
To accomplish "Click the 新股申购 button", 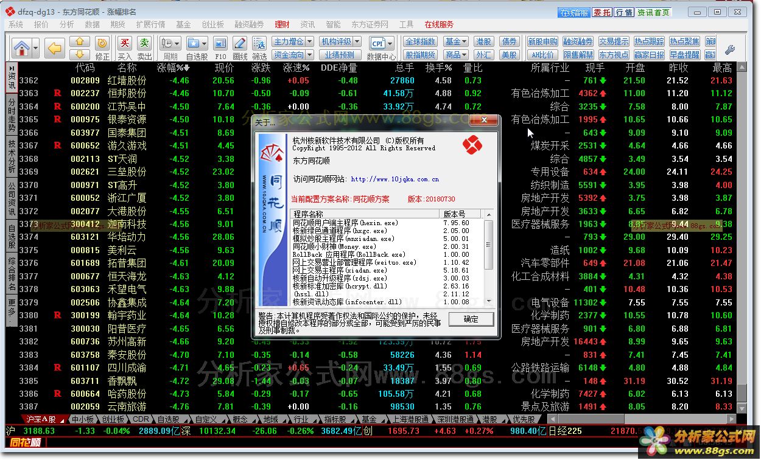I will click(542, 41).
